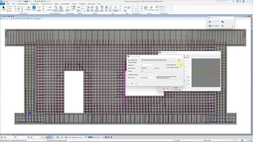Open the References tool
This screenshot has height=142, width=253.
[x=28, y=8]
